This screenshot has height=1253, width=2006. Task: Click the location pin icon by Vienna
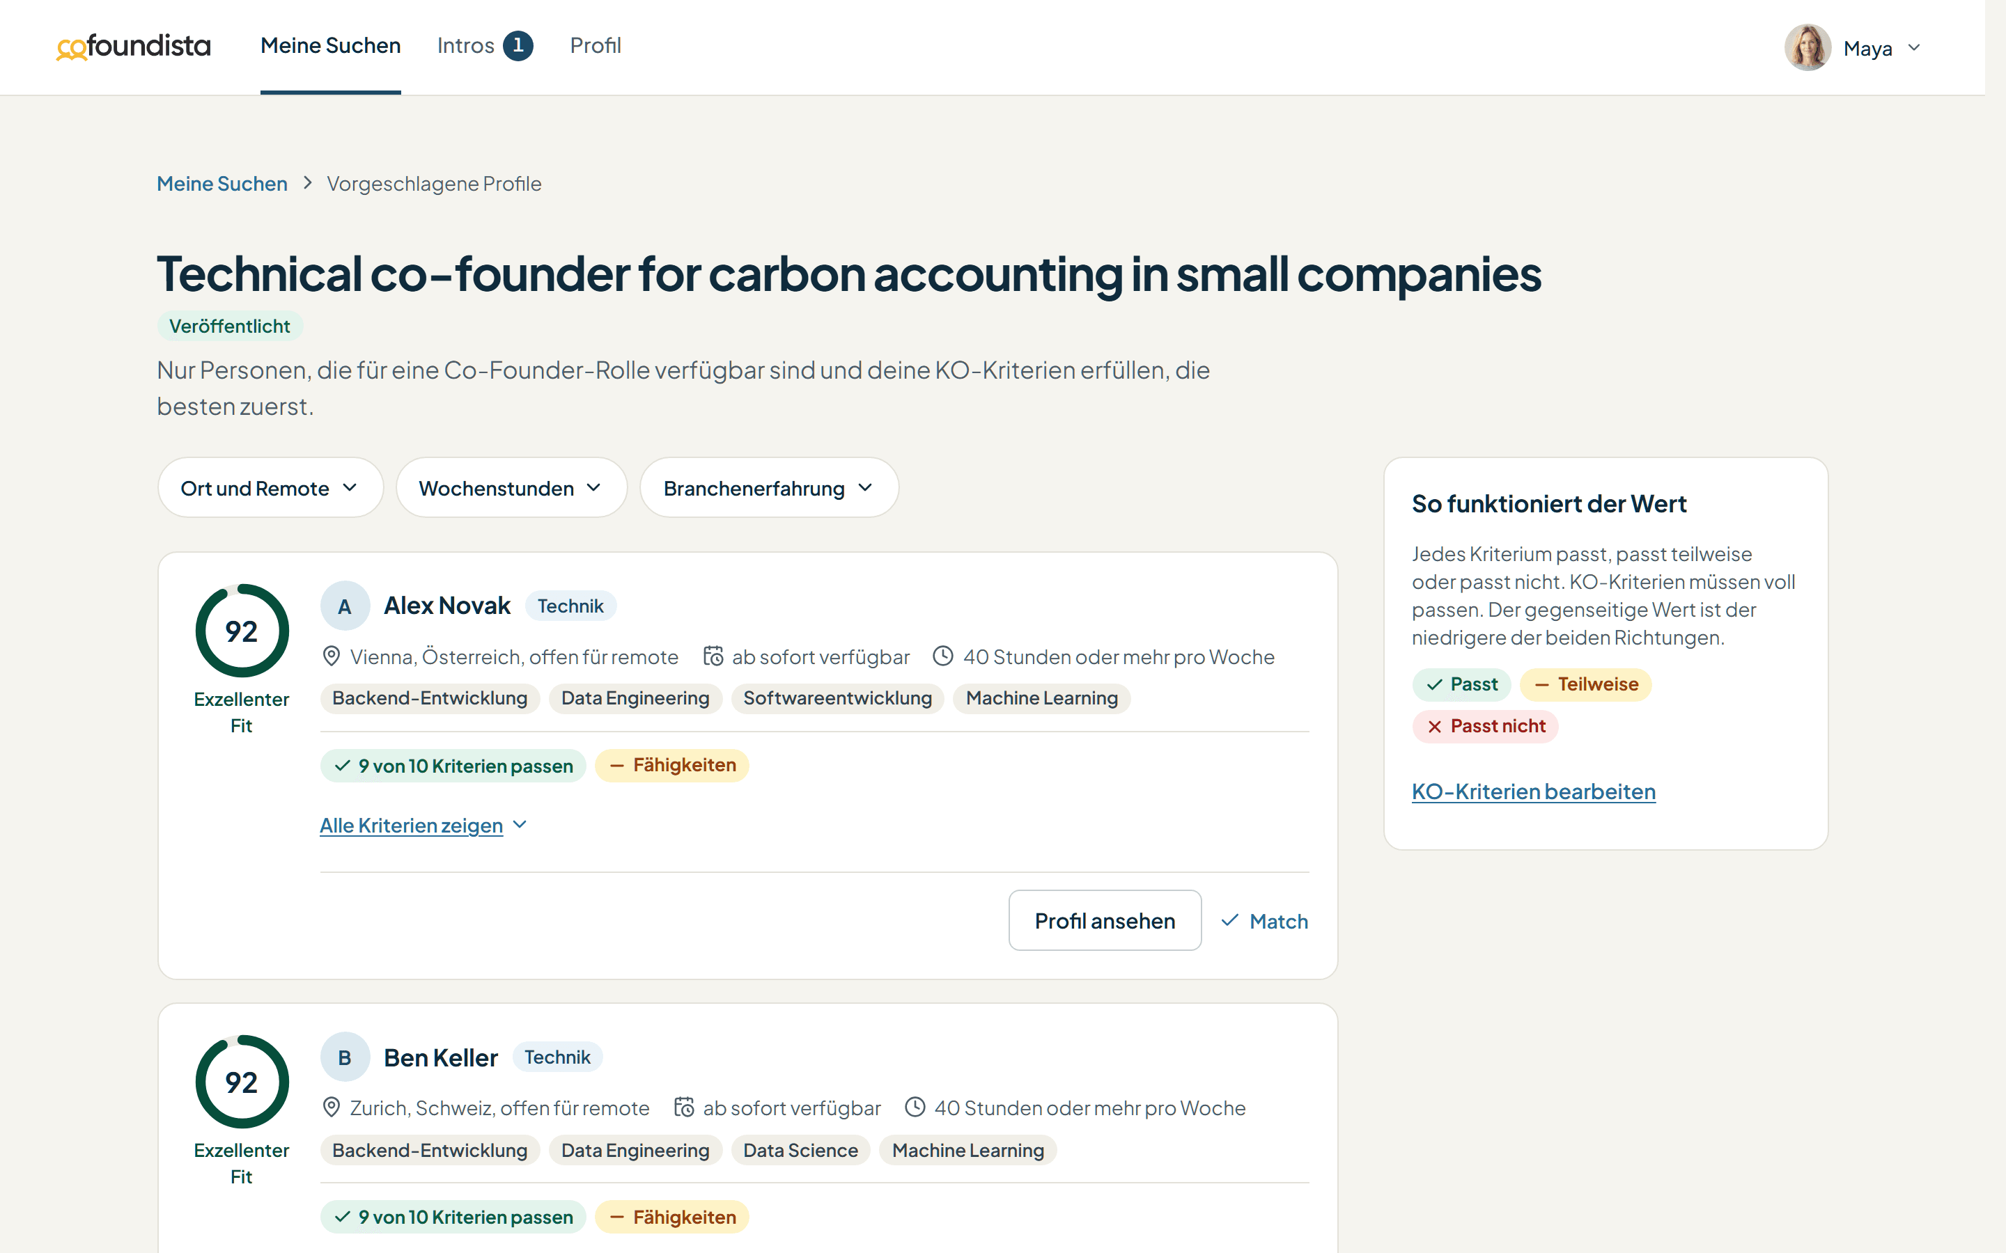tap(332, 656)
